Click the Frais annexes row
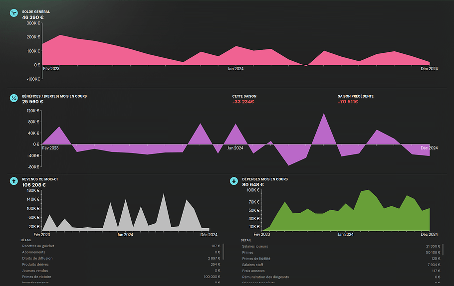The image size is (454, 286). click(x=341, y=271)
